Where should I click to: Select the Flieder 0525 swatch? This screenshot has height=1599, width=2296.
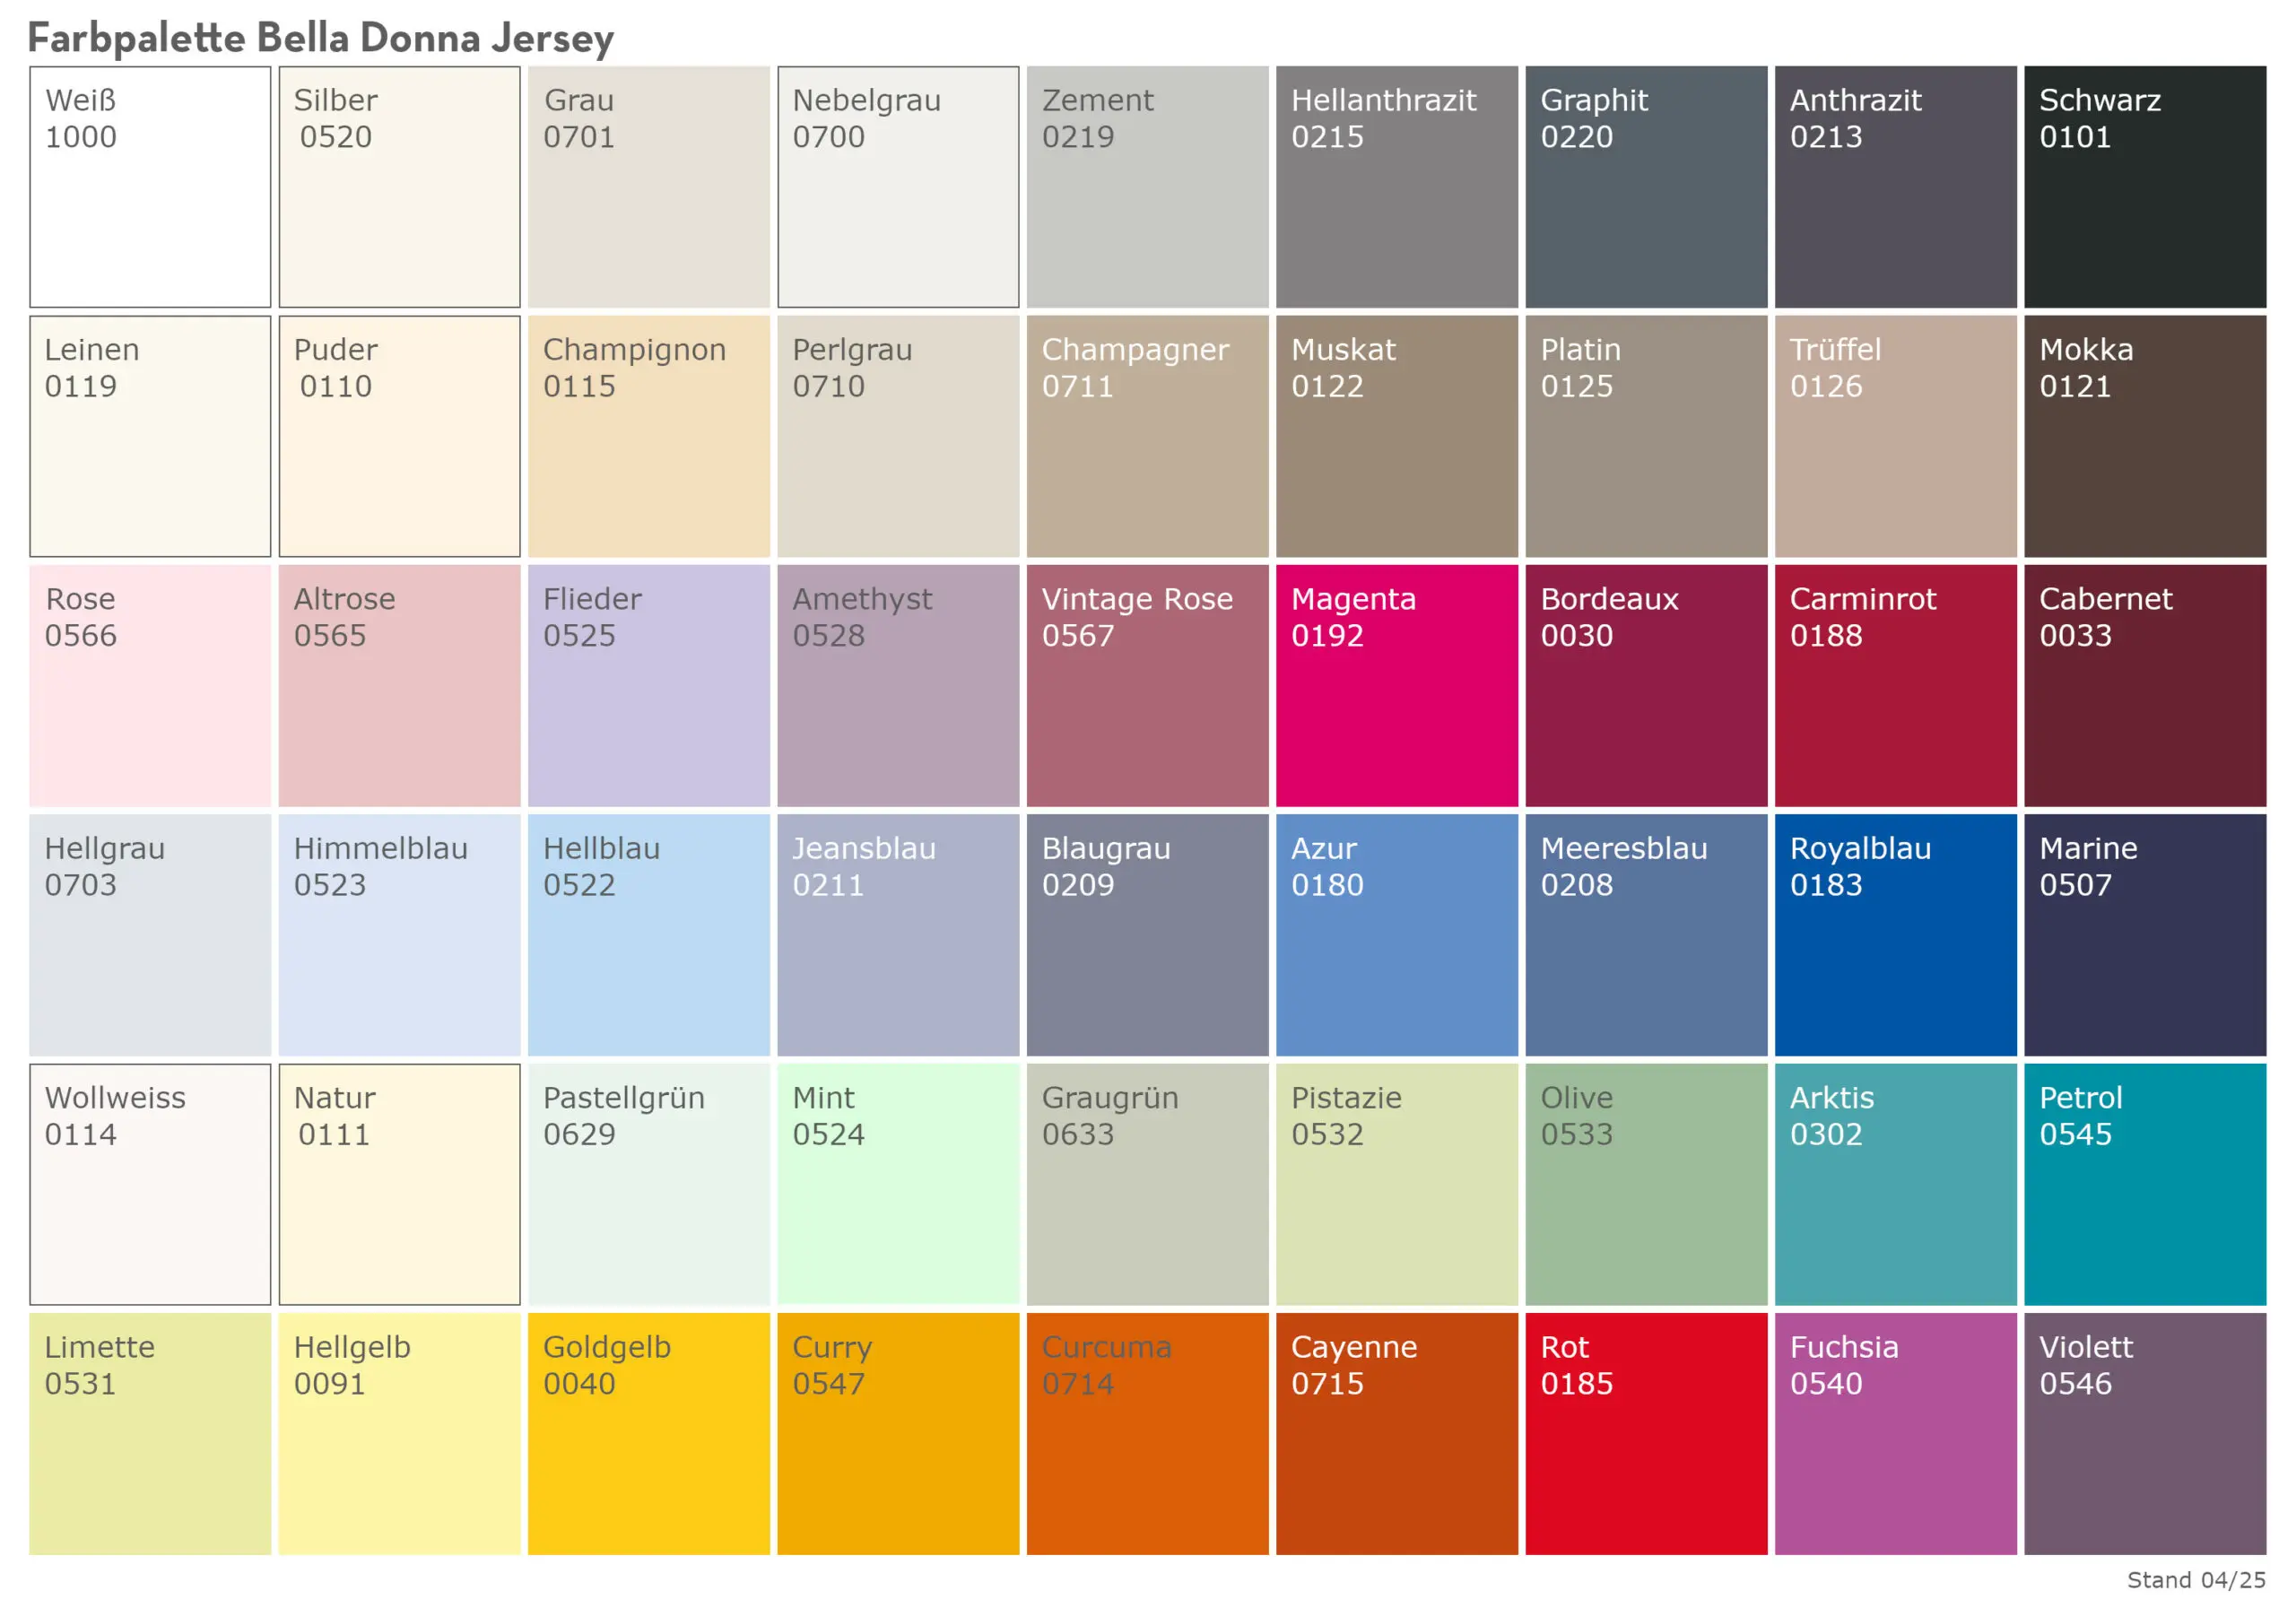point(648,685)
